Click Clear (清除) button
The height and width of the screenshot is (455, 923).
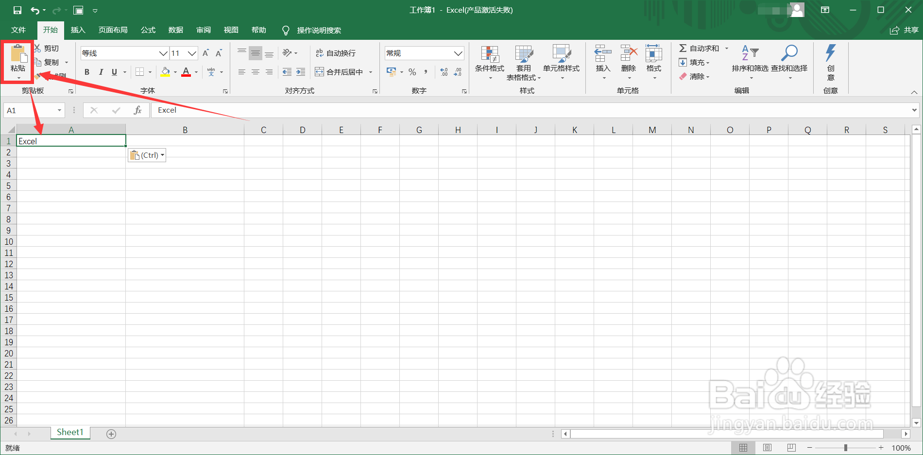[x=694, y=76]
